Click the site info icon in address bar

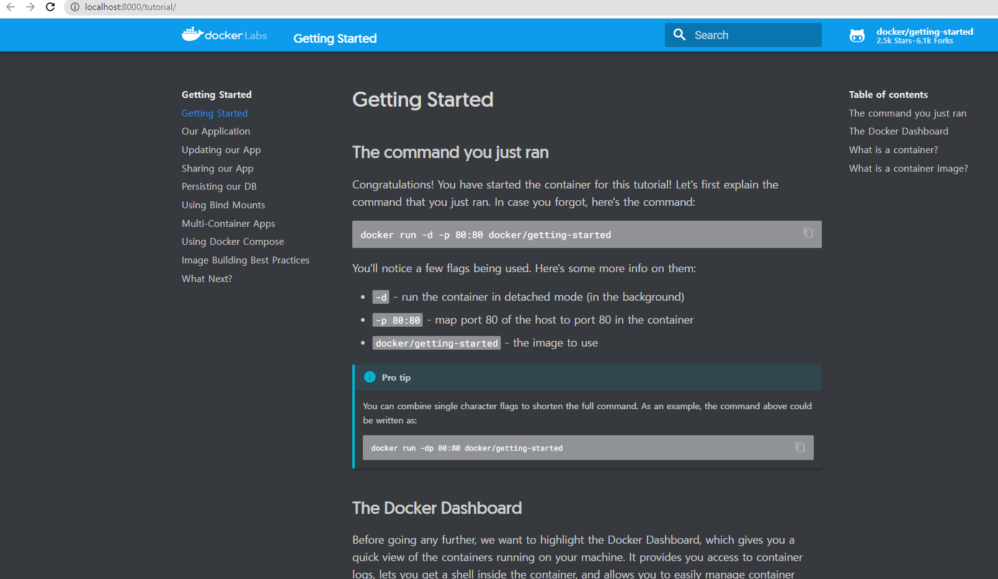pyautogui.click(x=74, y=7)
